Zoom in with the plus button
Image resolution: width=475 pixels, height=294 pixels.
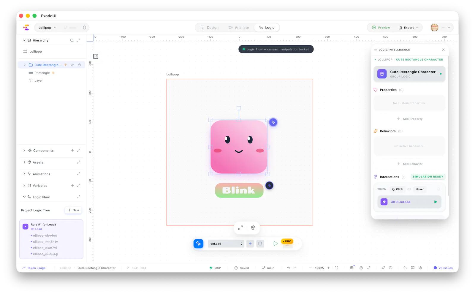click(328, 268)
